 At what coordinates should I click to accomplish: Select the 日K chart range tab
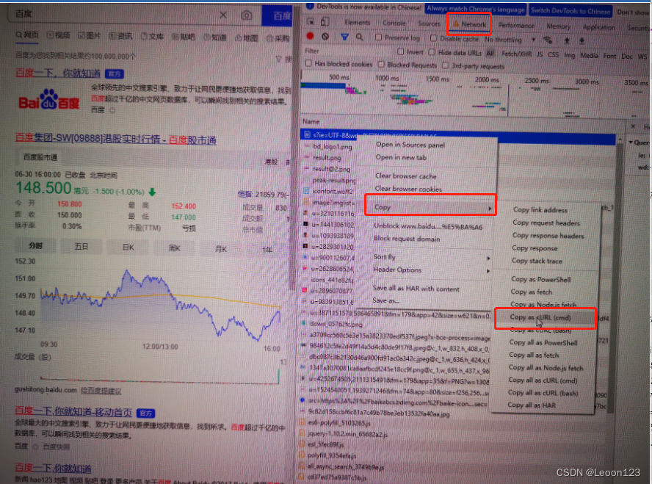click(x=128, y=247)
